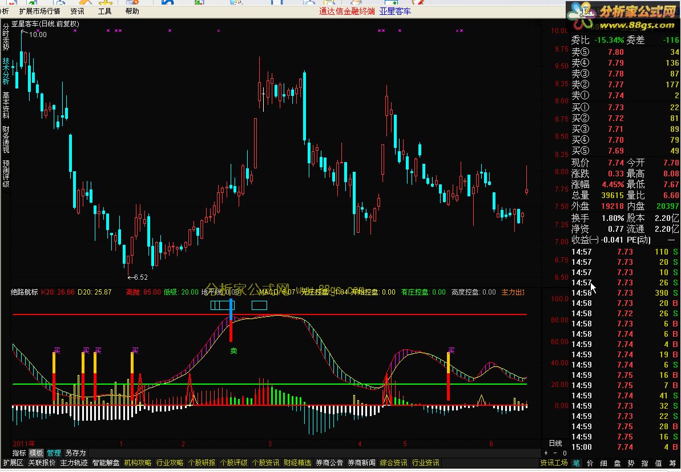
Task: Select the 势 trend tab
Action: tap(631, 463)
